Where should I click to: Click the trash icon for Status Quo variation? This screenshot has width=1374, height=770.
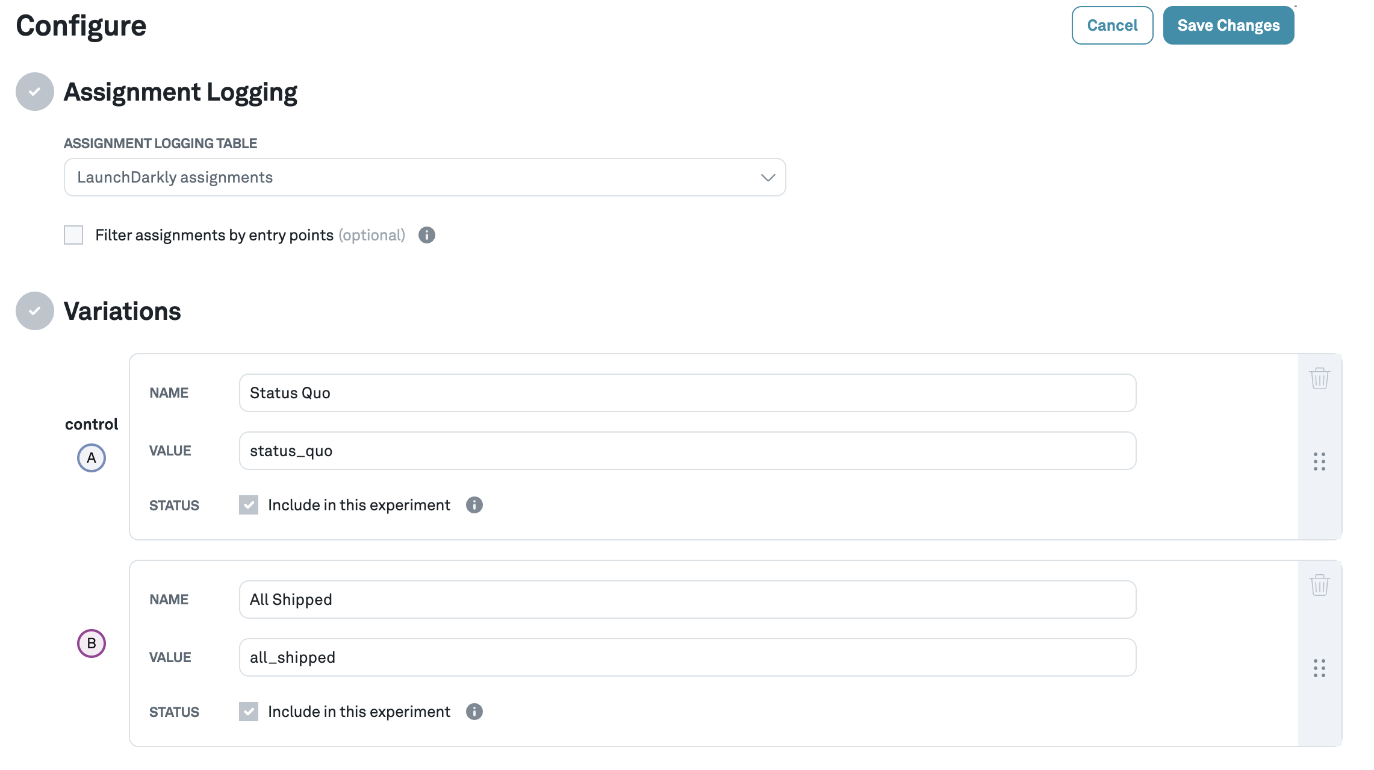[1319, 378]
